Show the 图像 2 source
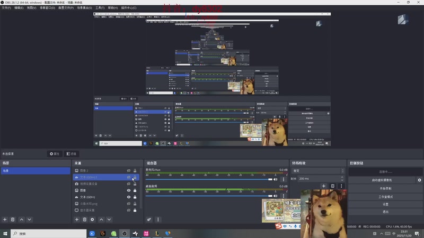Screen dimensions: 424x238 (129, 170)
